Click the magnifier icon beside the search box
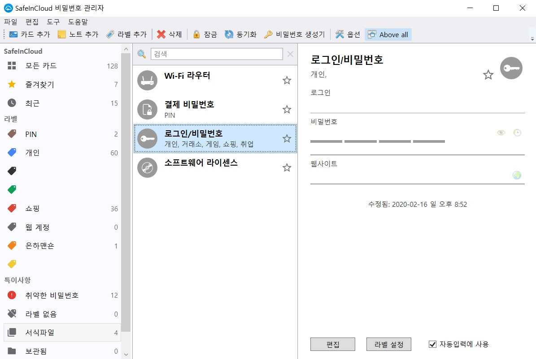 point(142,54)
